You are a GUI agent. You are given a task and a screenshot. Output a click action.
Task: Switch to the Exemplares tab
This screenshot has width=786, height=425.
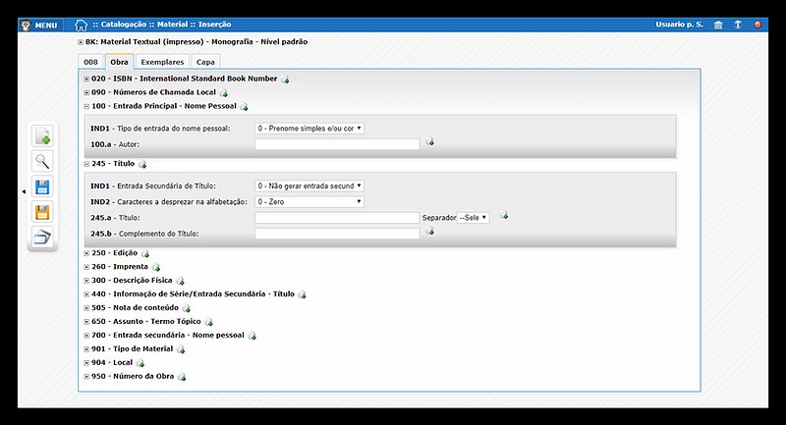(161, 61)
